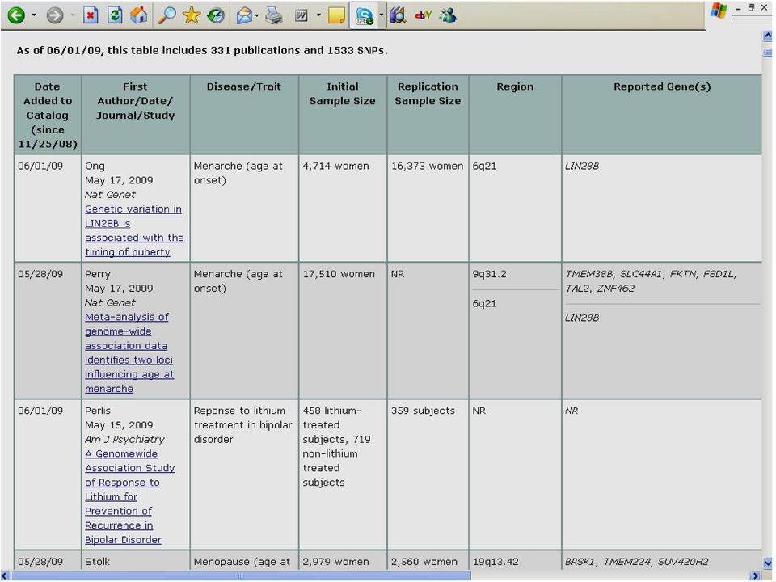This screenshot has width=776, height=582.
Task: Open browsing History clock icon
Action: [216, 15]
